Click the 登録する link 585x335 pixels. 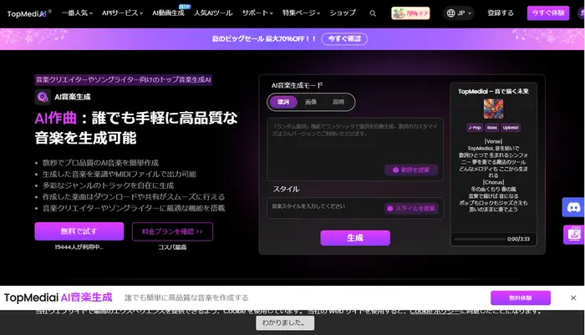click(501, 13)
